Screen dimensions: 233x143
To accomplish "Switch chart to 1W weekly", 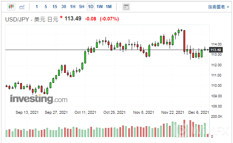I will click(x=100, y=7).
